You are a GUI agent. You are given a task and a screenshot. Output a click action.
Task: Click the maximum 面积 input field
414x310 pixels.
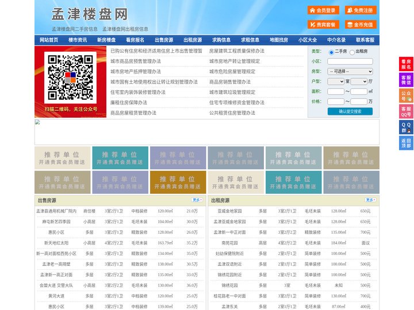(359, 91)
